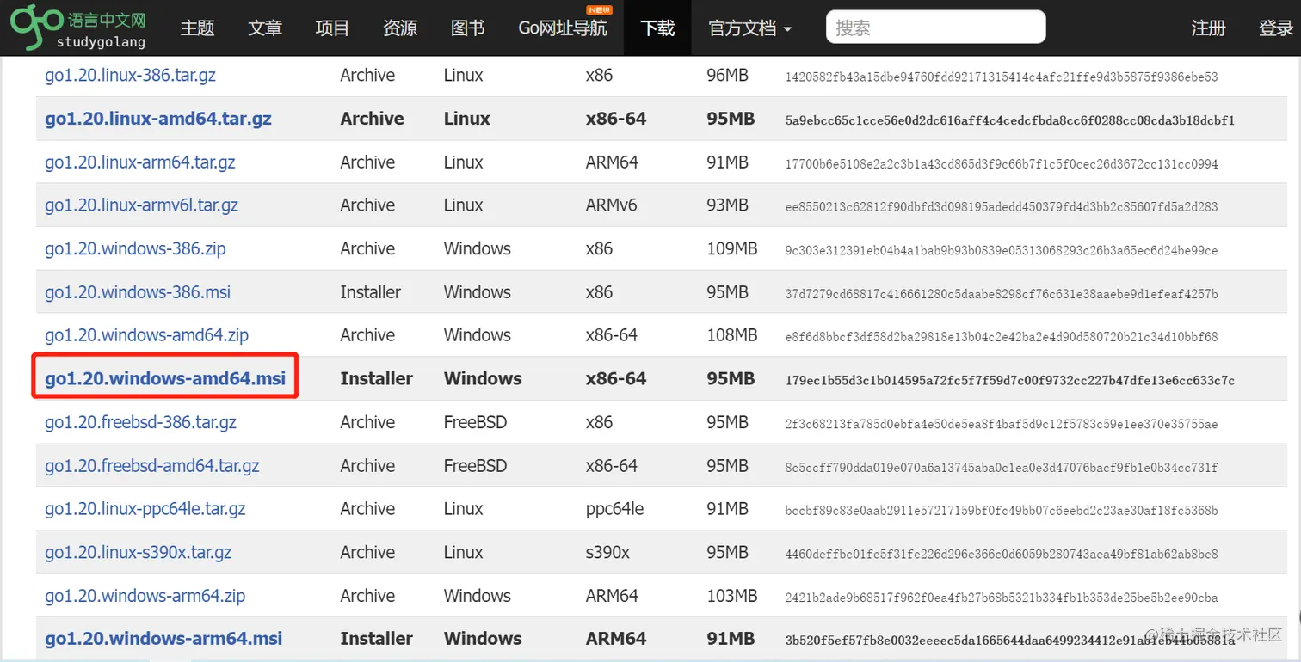
Task: Click the 103MB size cell
Action: click(732, 596)
